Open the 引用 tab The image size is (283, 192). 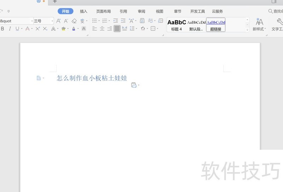[x=123, y=11]
